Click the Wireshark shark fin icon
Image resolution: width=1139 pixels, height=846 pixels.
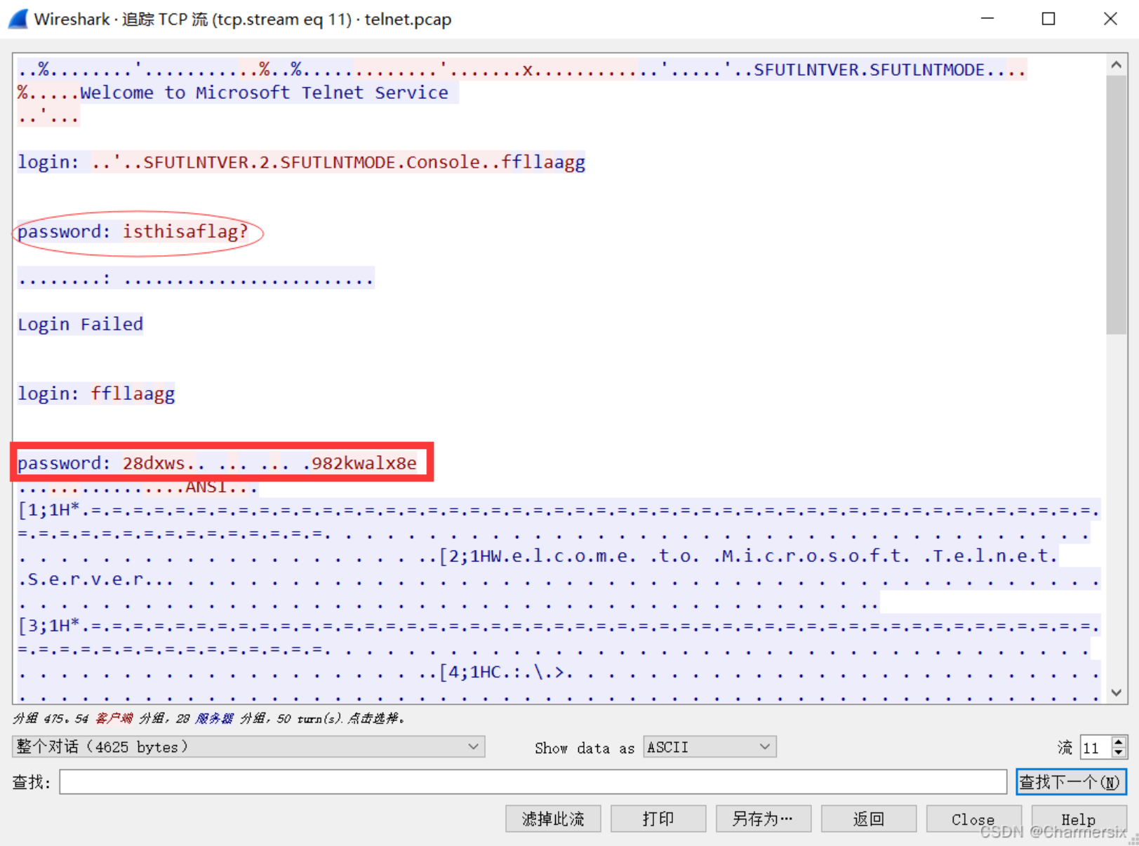tap(18, 19)
